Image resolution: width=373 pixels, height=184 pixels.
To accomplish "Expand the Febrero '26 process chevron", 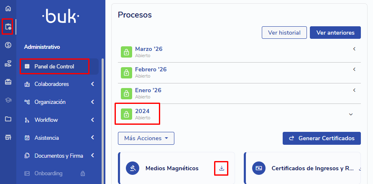I will pos(354,69).
